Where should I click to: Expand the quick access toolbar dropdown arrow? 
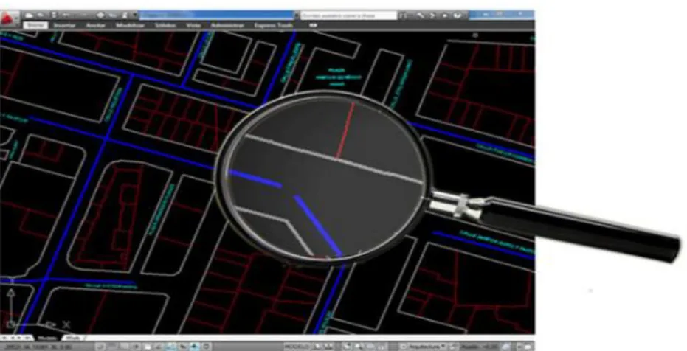pos(134,15)
